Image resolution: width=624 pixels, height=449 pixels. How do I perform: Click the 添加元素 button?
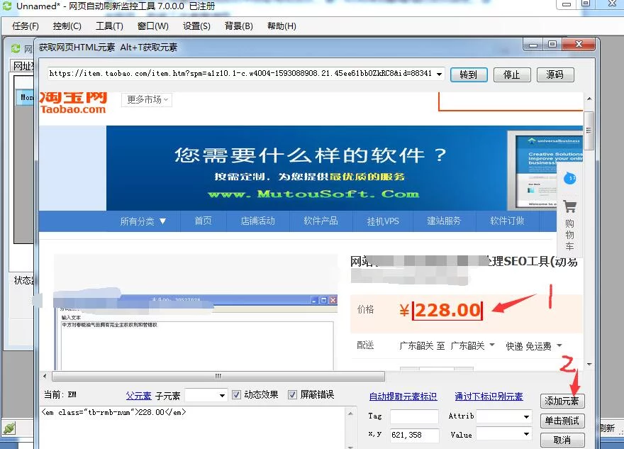[562, 401]
